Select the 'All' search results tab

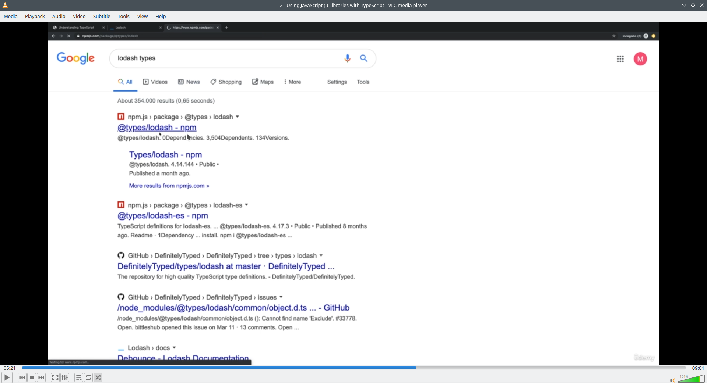[x=125, y=82]
